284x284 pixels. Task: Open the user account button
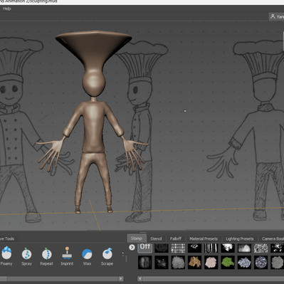tap(277, 16)
